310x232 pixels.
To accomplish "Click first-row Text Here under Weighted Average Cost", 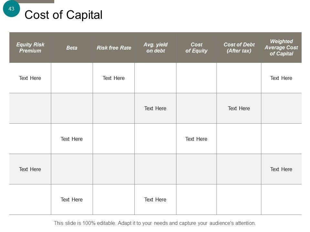I will (x=281, y=78).
